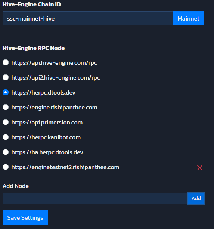Click the Hive-Engine RPC Node heading
214x229 pixels.
pyautogui.click(x=34, y=48)
